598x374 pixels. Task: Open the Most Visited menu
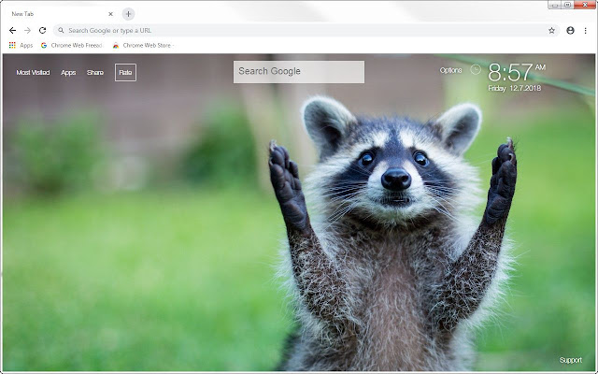click(x=33, y=73)
